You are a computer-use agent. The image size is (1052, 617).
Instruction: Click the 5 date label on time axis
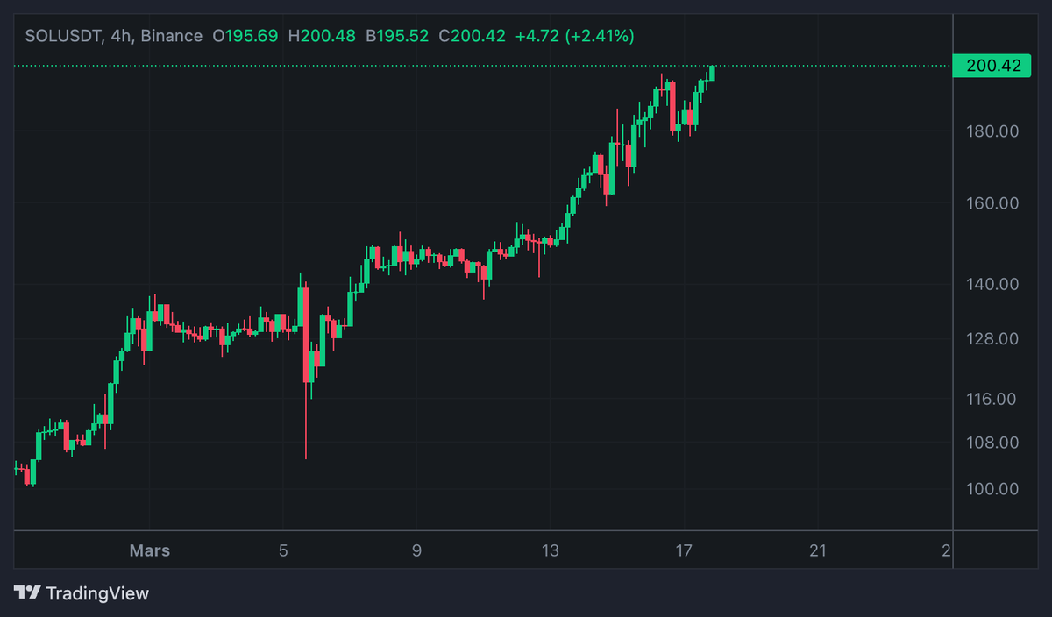[x=283, y=551]
